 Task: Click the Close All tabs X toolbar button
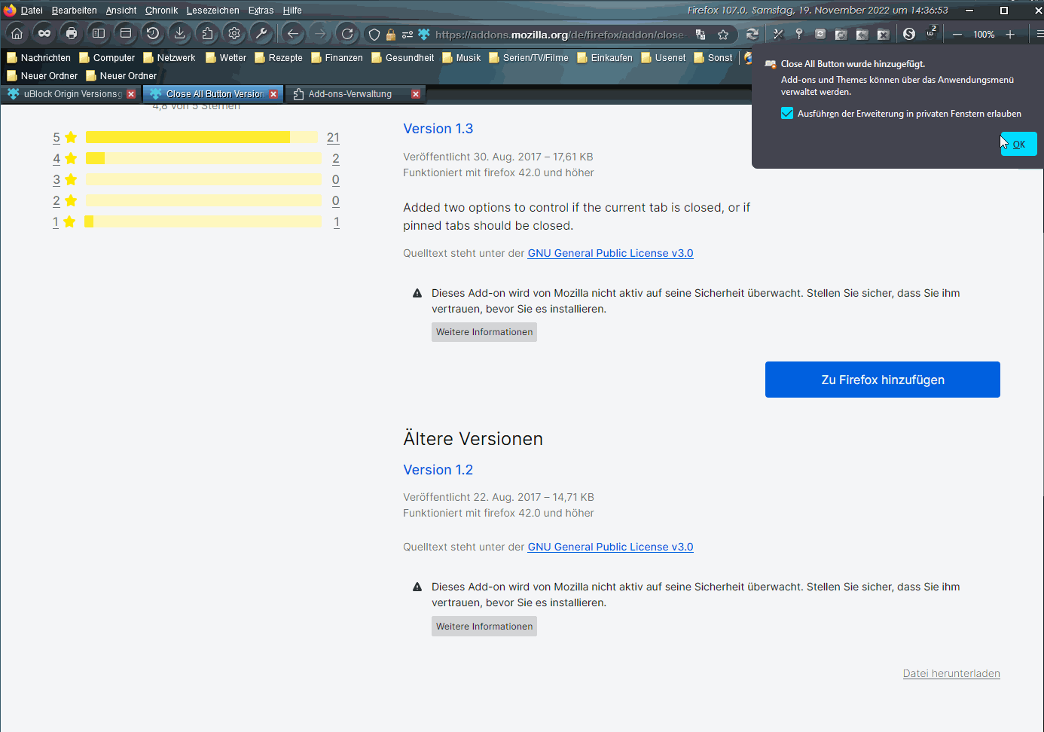click(x=884, y=34)
